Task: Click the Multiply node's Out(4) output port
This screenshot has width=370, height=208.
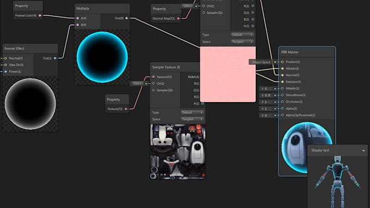Action: click(x=127, y=18)
